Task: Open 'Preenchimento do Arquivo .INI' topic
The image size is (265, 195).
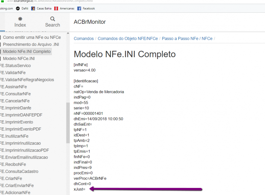Action: 31,45
